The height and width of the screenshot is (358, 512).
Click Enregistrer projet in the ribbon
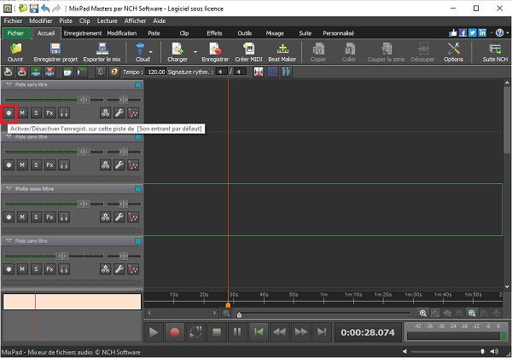coord(55,52)
